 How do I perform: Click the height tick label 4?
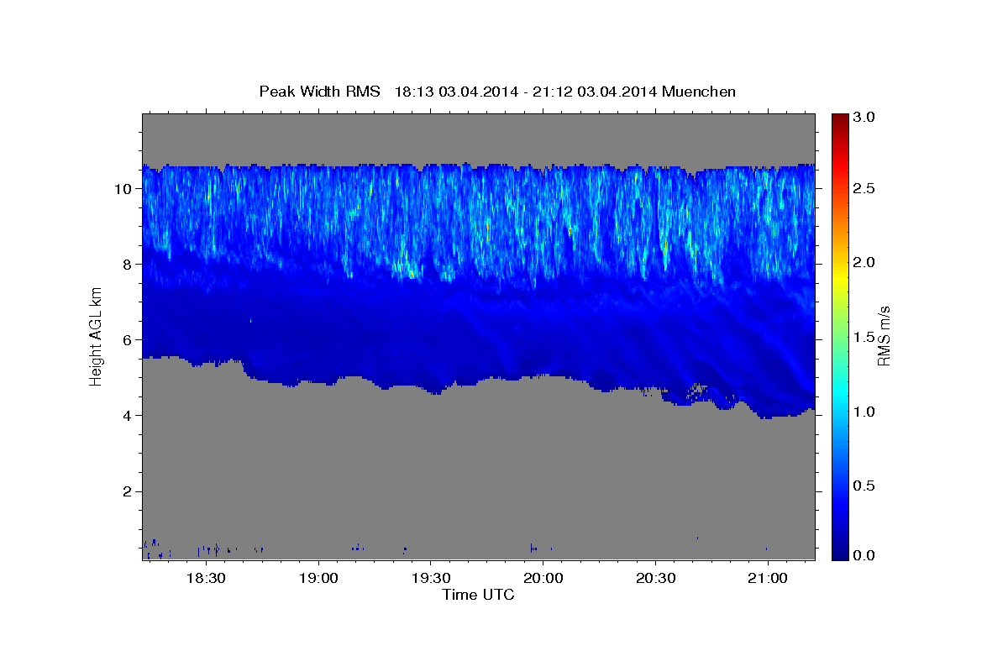[x=128, y=416]
